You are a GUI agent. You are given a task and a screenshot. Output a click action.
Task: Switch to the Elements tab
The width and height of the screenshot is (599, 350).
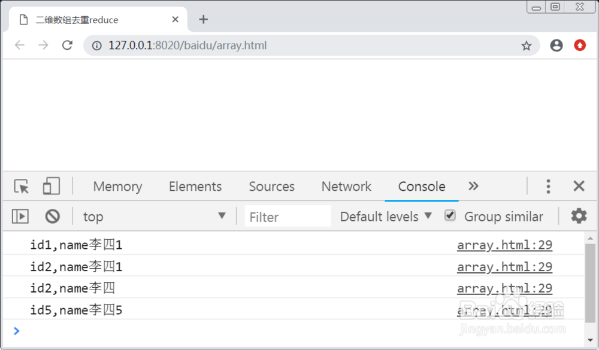tap(195, 187)
